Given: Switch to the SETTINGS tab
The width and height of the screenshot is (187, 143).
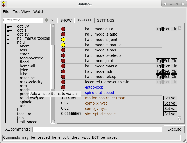Looking at the screenshot, I should click(x=106, y=20).
